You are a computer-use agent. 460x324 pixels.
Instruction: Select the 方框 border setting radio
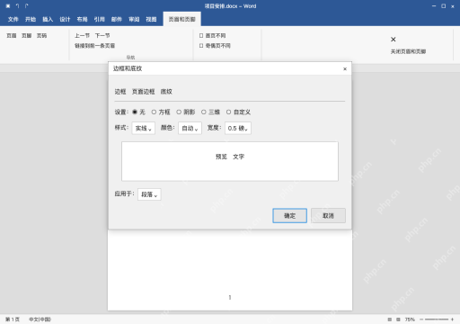[154, 112]
